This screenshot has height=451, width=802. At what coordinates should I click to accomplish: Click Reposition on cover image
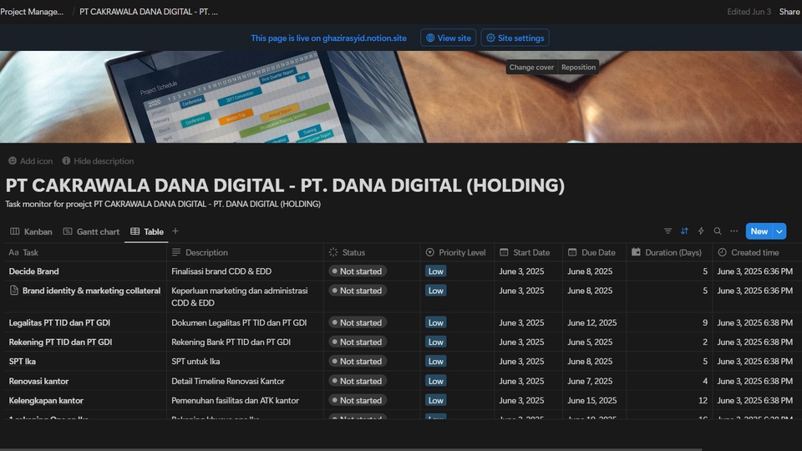[578, 67]
